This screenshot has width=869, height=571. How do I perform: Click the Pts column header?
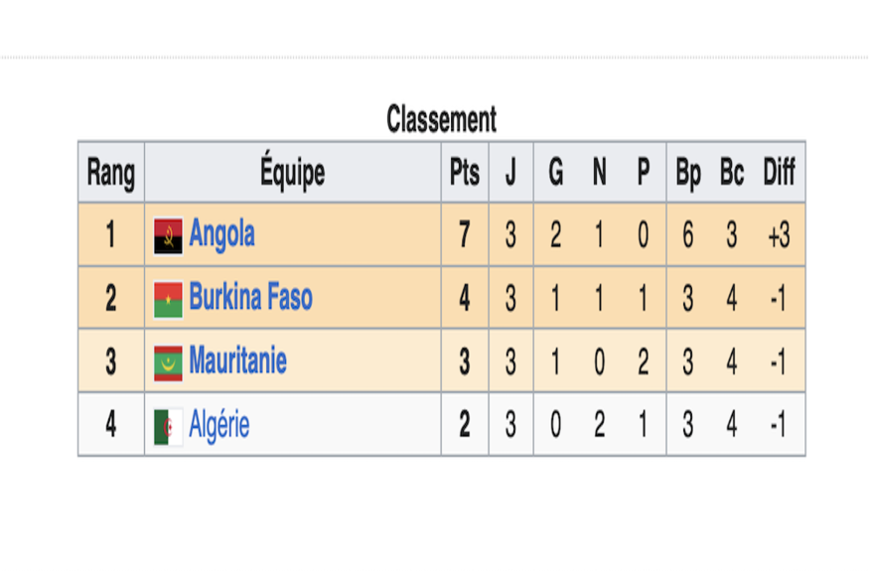click(x=465, y=173)
